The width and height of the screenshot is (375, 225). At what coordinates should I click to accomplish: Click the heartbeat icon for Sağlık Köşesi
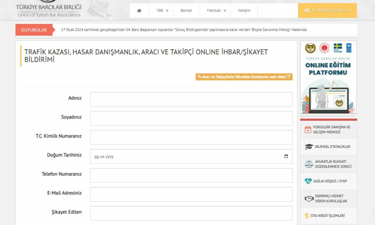click(x=308, y=181)
